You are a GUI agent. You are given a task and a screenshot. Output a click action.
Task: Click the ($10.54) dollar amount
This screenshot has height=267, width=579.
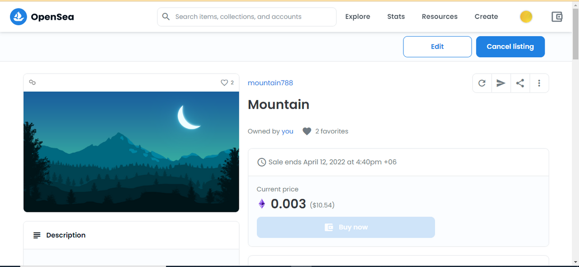(x=322, y=205)
